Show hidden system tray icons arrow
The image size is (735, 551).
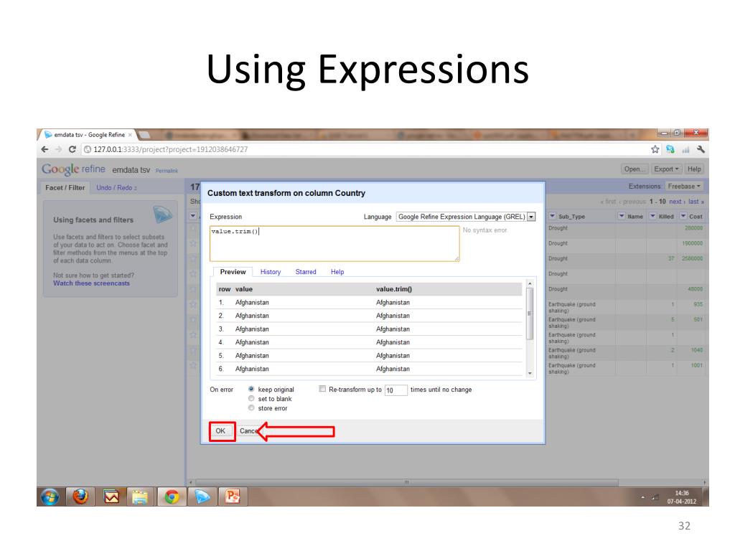(642, 497)
